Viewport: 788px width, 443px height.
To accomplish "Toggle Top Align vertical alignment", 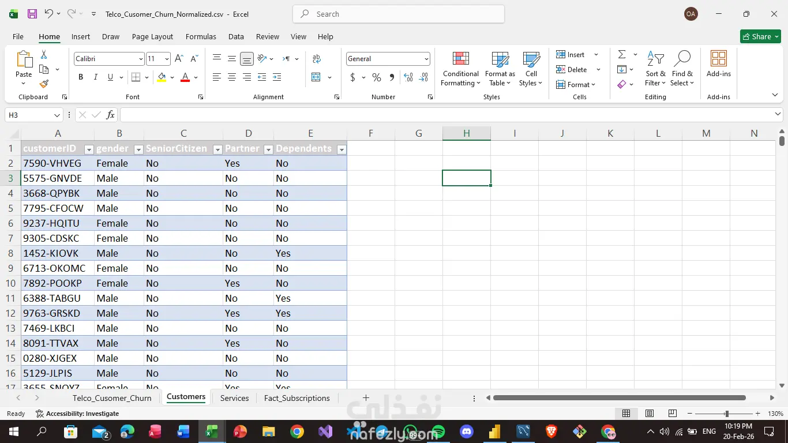I will coord(217,59).
